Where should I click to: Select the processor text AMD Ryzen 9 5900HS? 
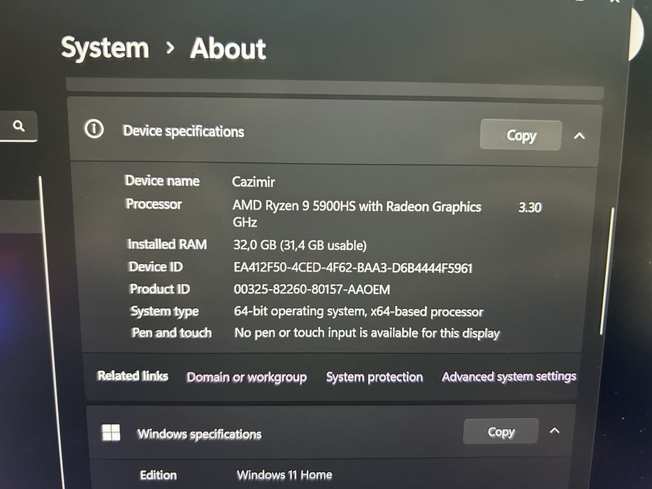294,205
